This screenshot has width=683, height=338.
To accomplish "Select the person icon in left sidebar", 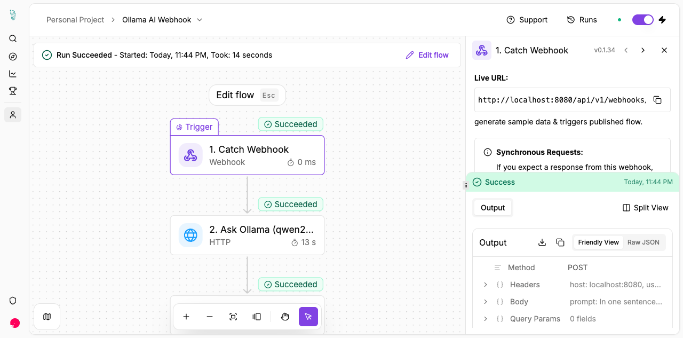I will (13, 115).
